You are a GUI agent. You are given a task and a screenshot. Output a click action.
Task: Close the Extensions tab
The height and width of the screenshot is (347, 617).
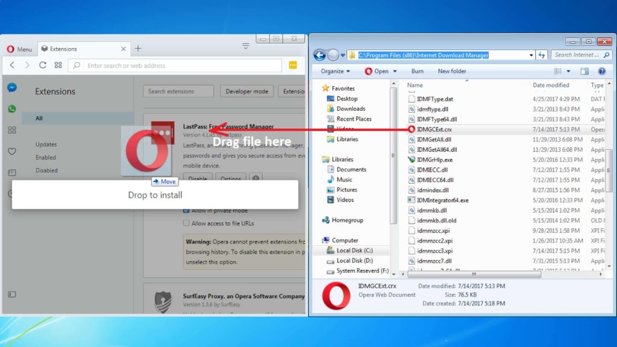(124, 49)
